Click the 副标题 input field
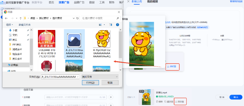 click(75, 105)
